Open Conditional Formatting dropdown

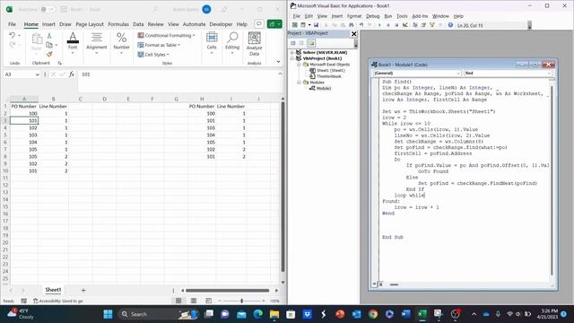pos(166,36)
